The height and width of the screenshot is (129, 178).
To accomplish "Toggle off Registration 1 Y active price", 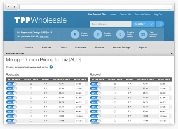I will click(x=11, y=84).
